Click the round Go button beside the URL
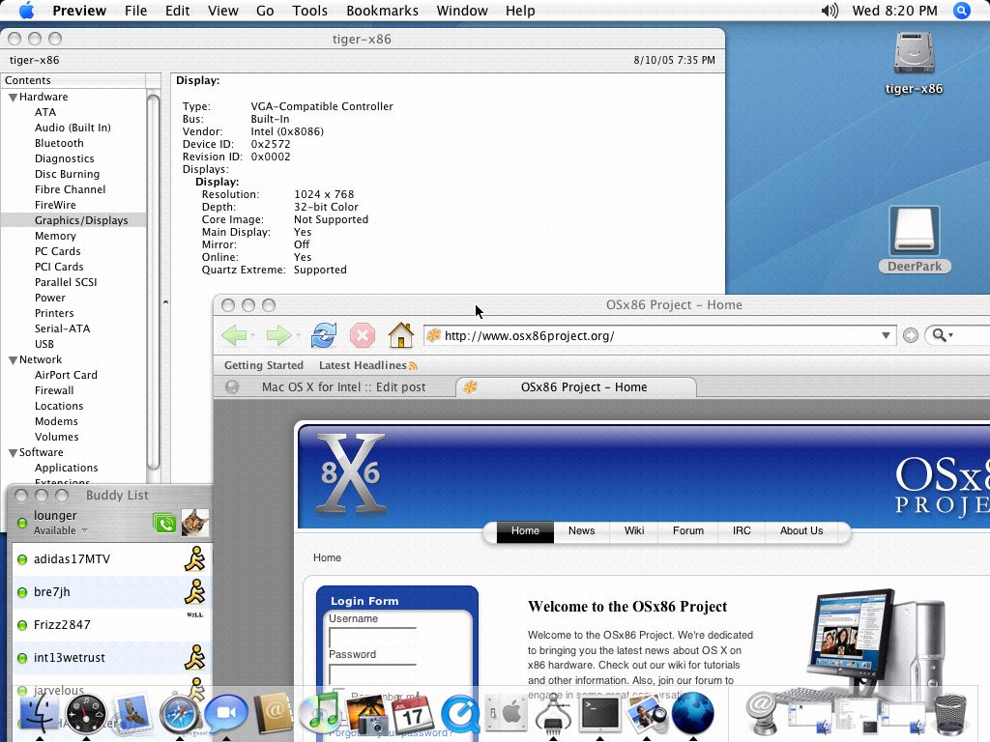Screen dimensions: 990x742 [x=910, y=335]
